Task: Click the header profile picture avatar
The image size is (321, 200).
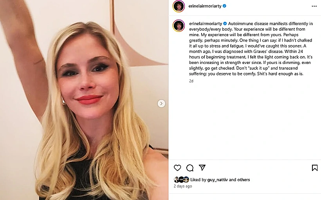Action: (179, 6)
